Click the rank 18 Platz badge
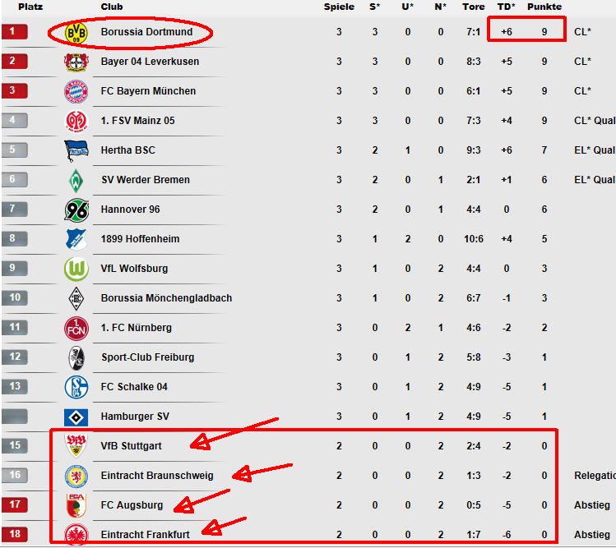616x548 pixels. pos(15,534)
